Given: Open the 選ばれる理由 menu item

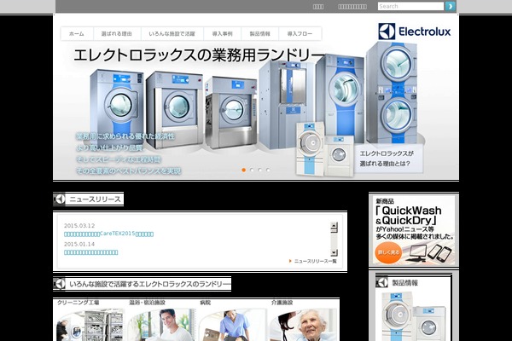Looking at the screenshot, I should 116,33.
